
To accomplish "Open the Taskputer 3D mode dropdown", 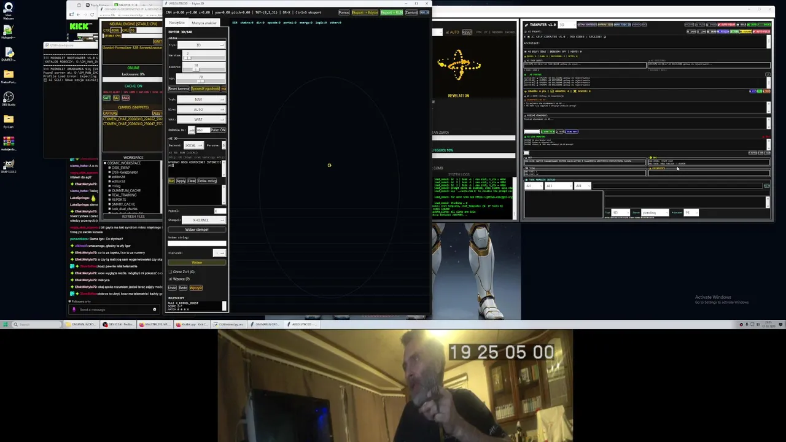I will click(567, 25).
